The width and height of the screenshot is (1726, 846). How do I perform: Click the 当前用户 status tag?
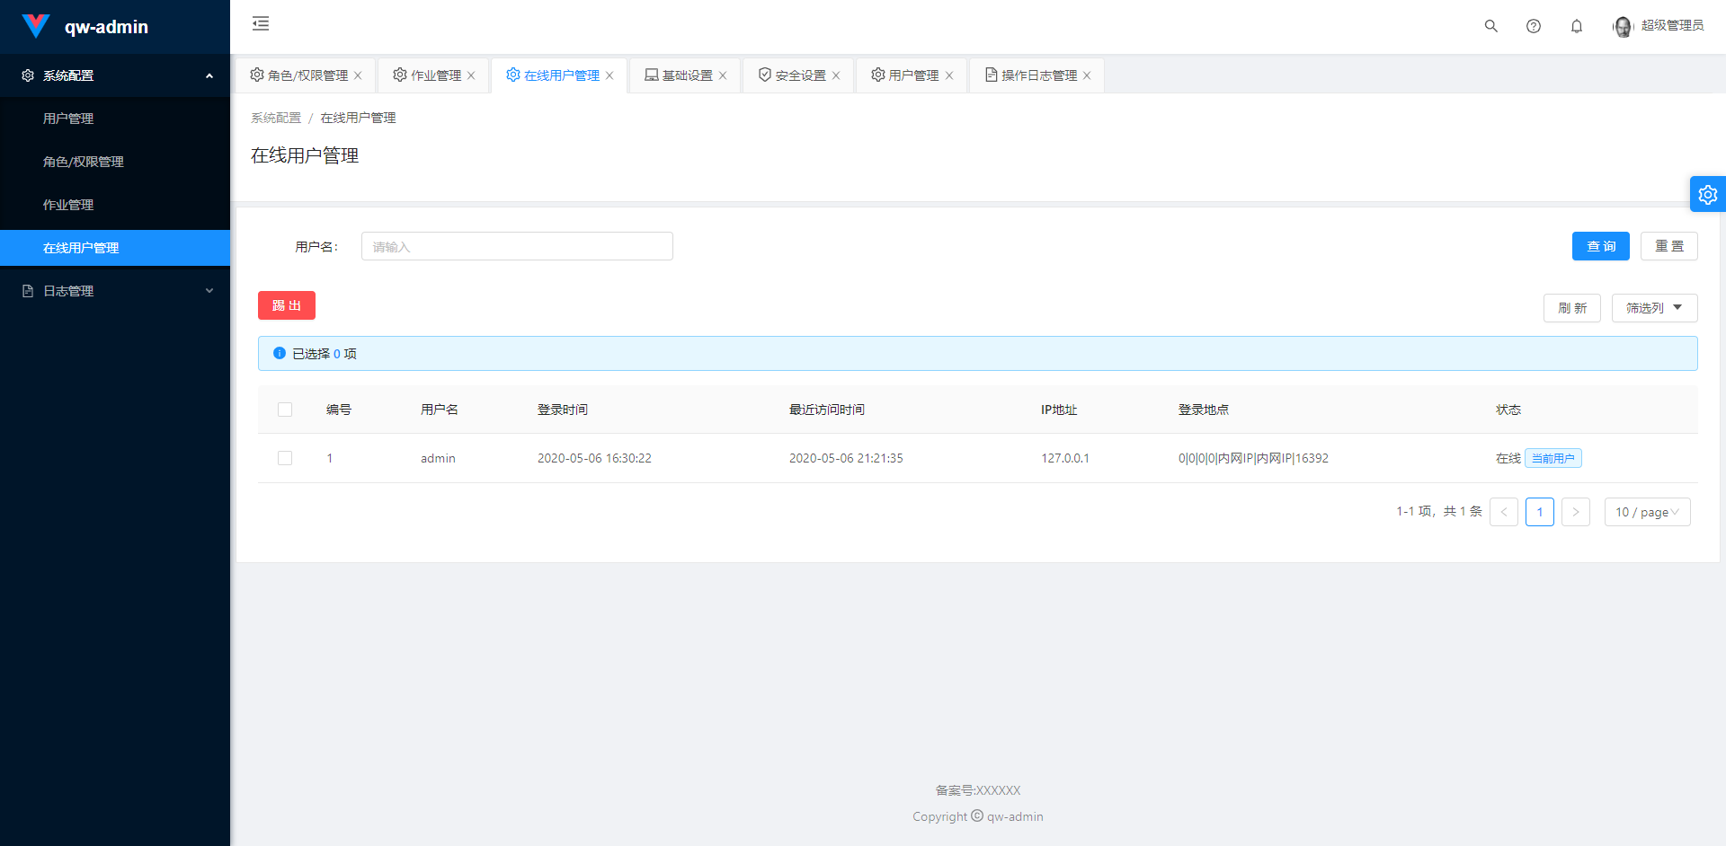[x=1553, y=458]
